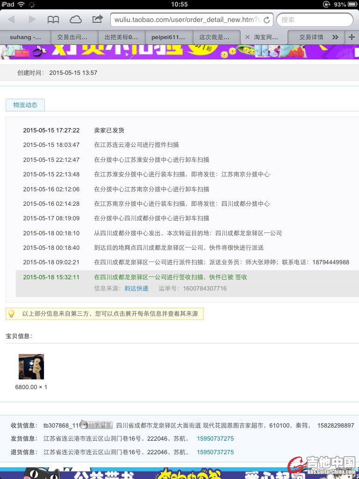The image size is (359, 479).
Task: Switch to the suhang tab
Action: point(25,37)
